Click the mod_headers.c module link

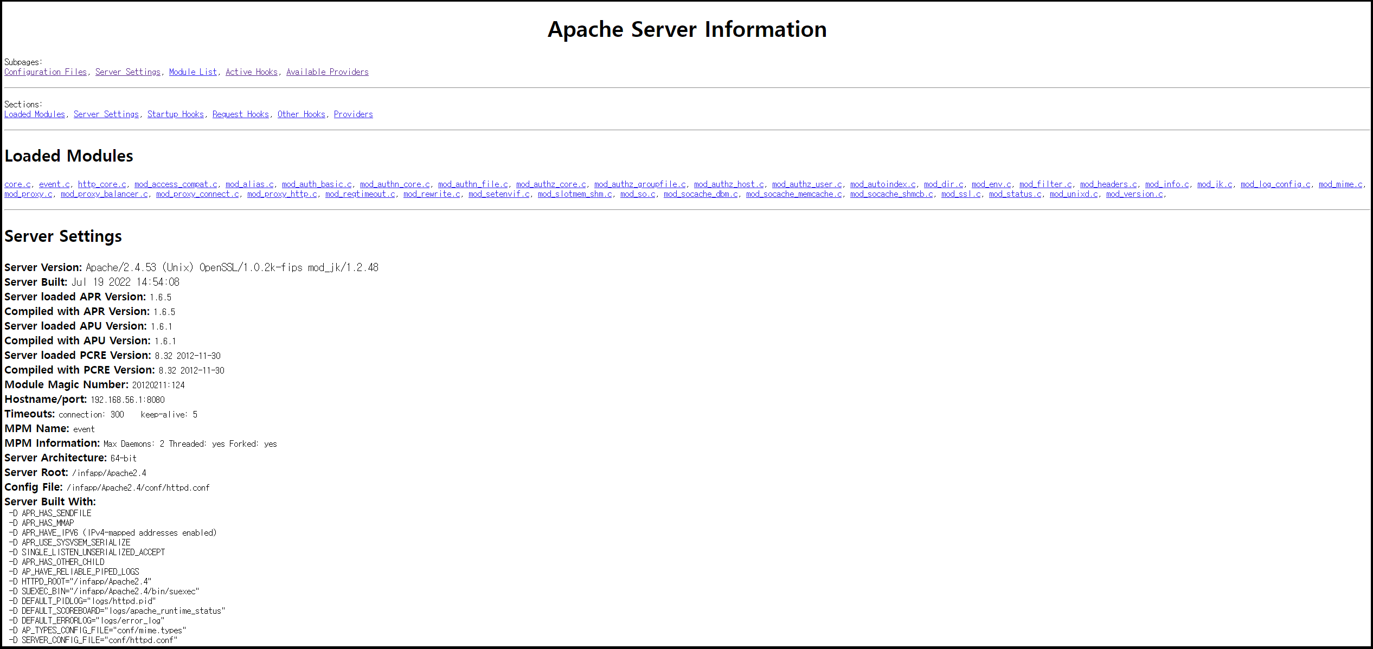1108,184
